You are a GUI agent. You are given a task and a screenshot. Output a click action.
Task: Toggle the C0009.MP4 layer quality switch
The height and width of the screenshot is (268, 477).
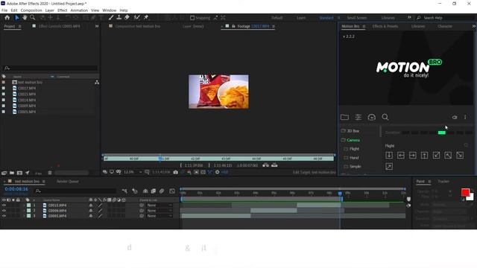pyautogui.click(x=100, y=211)
